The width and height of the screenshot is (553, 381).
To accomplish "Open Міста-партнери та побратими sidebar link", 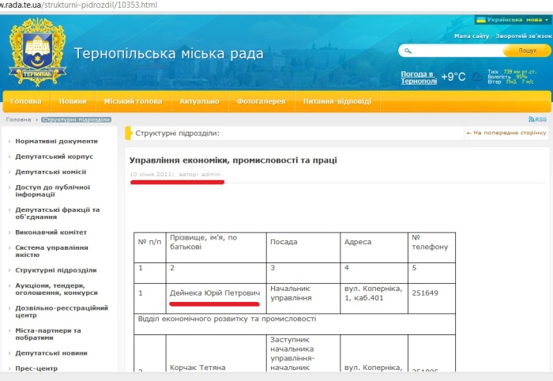I will click(x=48, y=334).
